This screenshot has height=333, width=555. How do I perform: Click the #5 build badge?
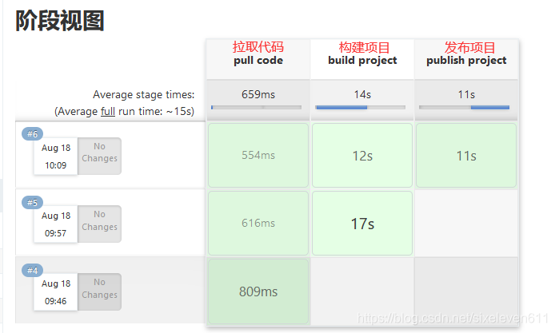[x=33, y=202]
